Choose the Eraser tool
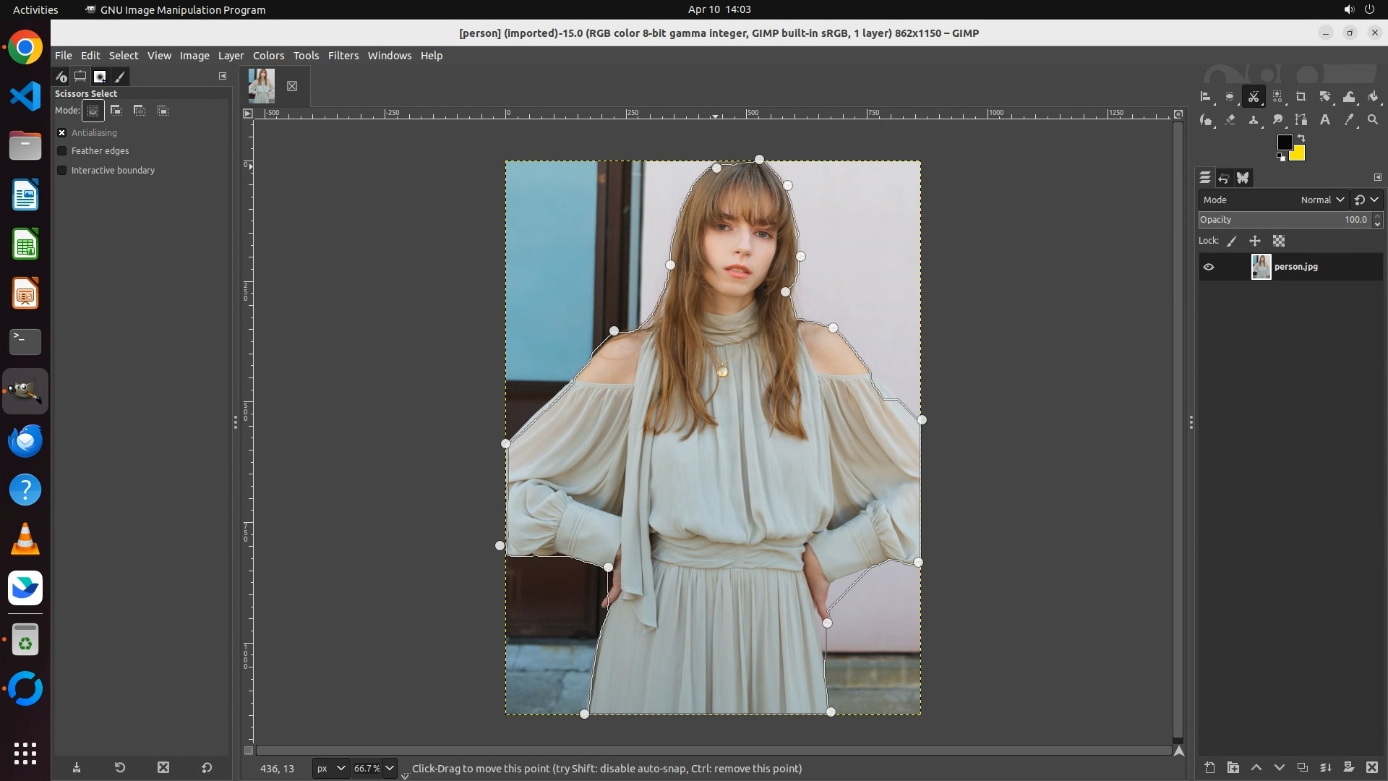The image size is (1388, 781). [1230, 120]
